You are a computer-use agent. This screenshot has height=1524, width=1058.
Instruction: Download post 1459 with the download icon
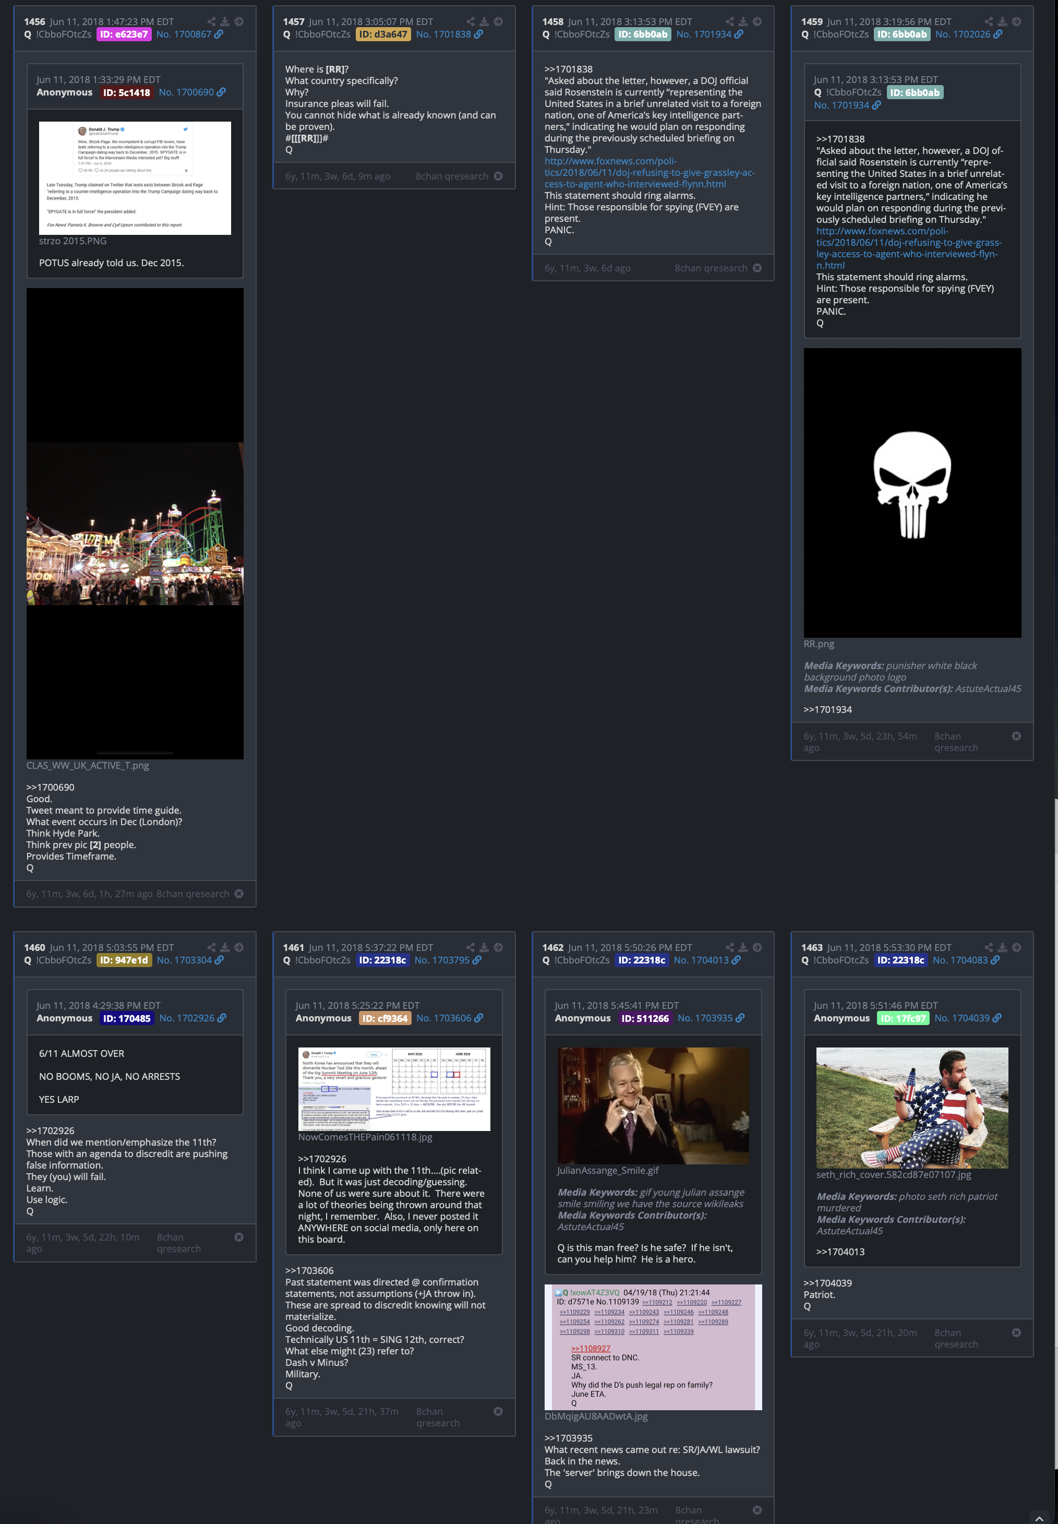pos(1002,22)
